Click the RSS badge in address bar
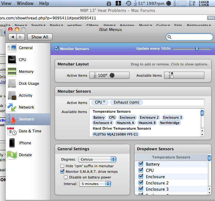The width and height of the screenshot is (215, 201). point(211,18)
